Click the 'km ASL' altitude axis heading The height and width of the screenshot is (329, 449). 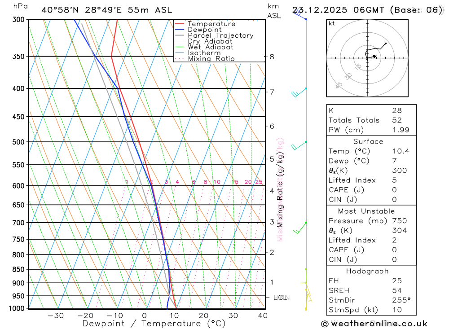coord(274,11)
